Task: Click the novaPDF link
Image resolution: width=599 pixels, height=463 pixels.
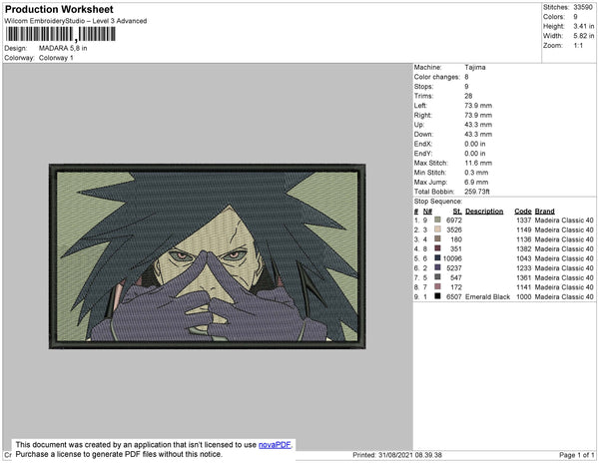Action: point(275,445)
